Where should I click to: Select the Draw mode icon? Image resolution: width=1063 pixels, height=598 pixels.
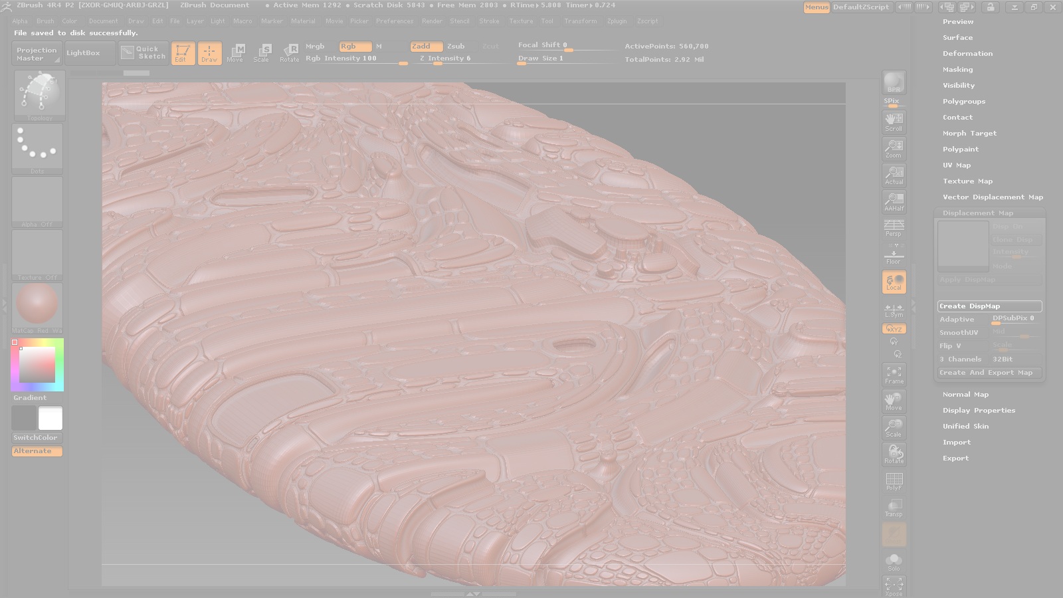[209, 53]
